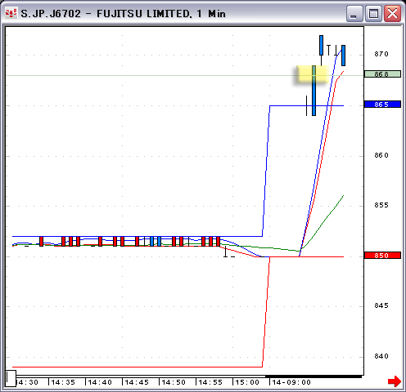Click the 14:30 time axis label

click(27, 382)
